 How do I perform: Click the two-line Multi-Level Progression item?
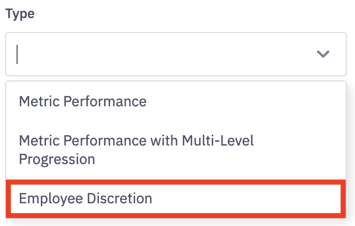pos(136,150)
